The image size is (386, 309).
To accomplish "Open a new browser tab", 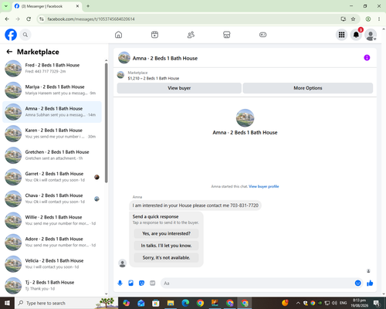I will coord(88,6).
